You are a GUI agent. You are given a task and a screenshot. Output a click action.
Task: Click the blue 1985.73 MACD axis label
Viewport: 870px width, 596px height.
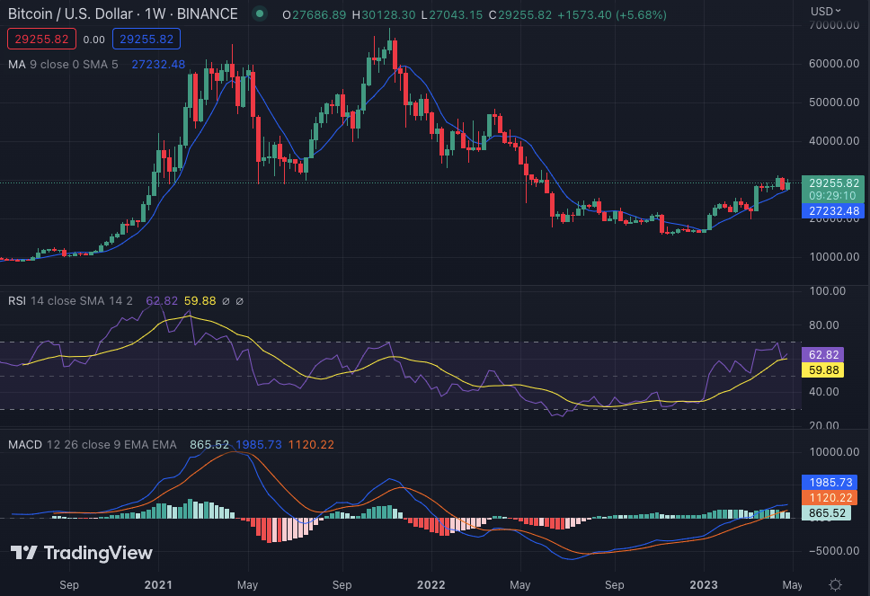pyautogui.click(x=830, y=482)
